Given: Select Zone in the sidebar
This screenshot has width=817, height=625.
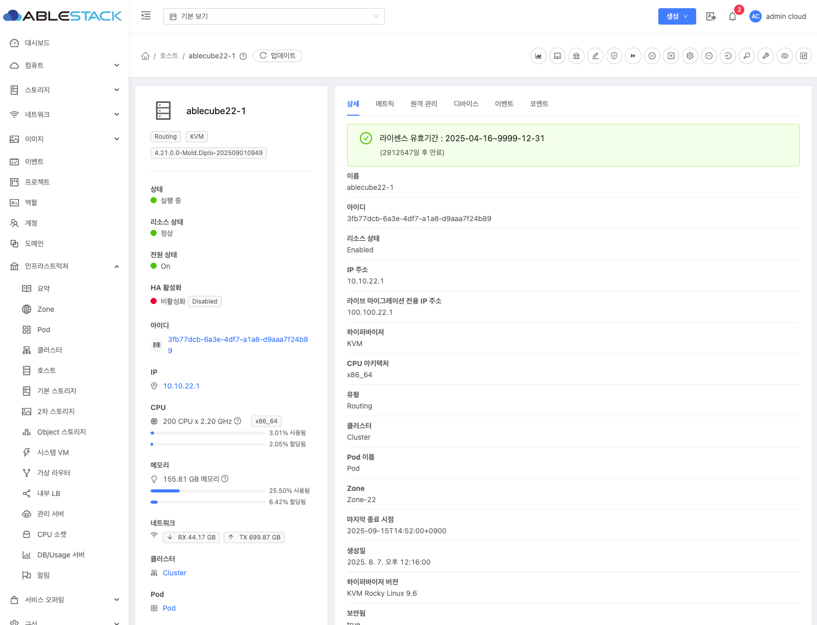Looking at the screenshot, I should pyautogui.click(x=46, y=309).
